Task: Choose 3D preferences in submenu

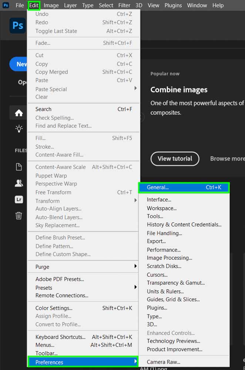Action: click(x=184, y=324)
